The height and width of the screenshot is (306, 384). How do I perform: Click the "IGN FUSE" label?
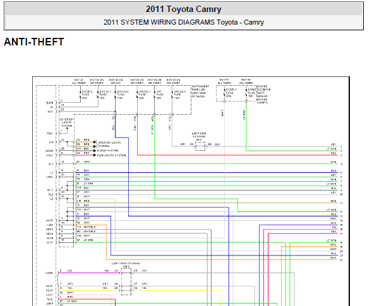[x=159, y=93]
